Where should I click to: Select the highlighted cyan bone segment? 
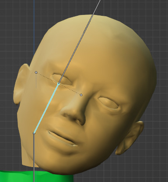pos(46,108)
